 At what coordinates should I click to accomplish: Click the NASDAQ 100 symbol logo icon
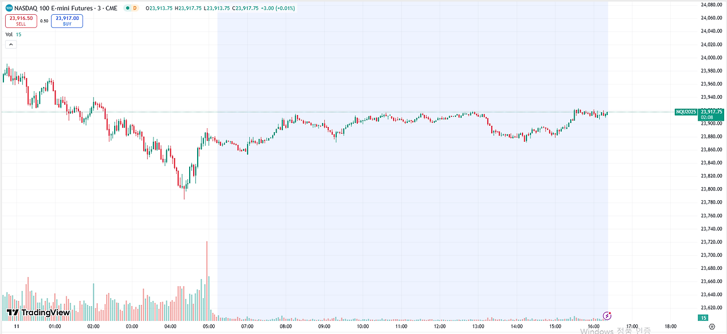[x=9, y=9]
